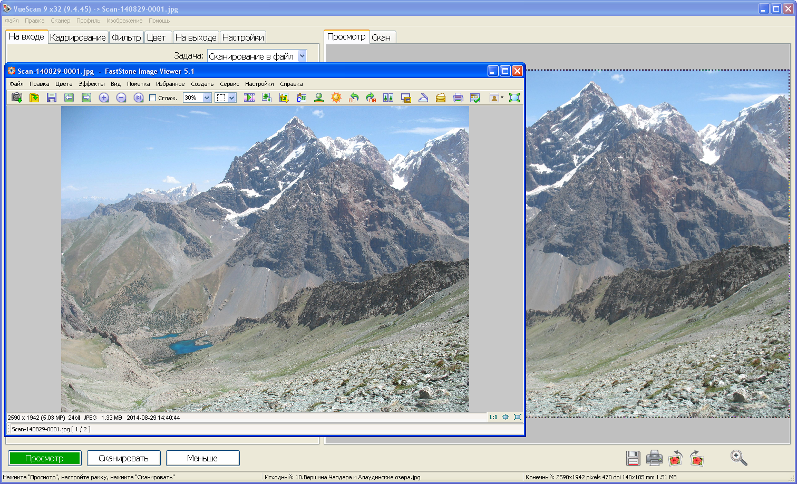The width and height of the screenshot is (797, 484).
Task: Click the sun-shaped adjust lighting icon
Action: pyautogui.click(x=336, y=98)
